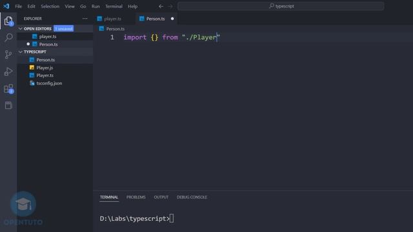This screenshot has width=413, height=232.
Task: Open the Terminal menu
Action: click(x=114, y=6)
